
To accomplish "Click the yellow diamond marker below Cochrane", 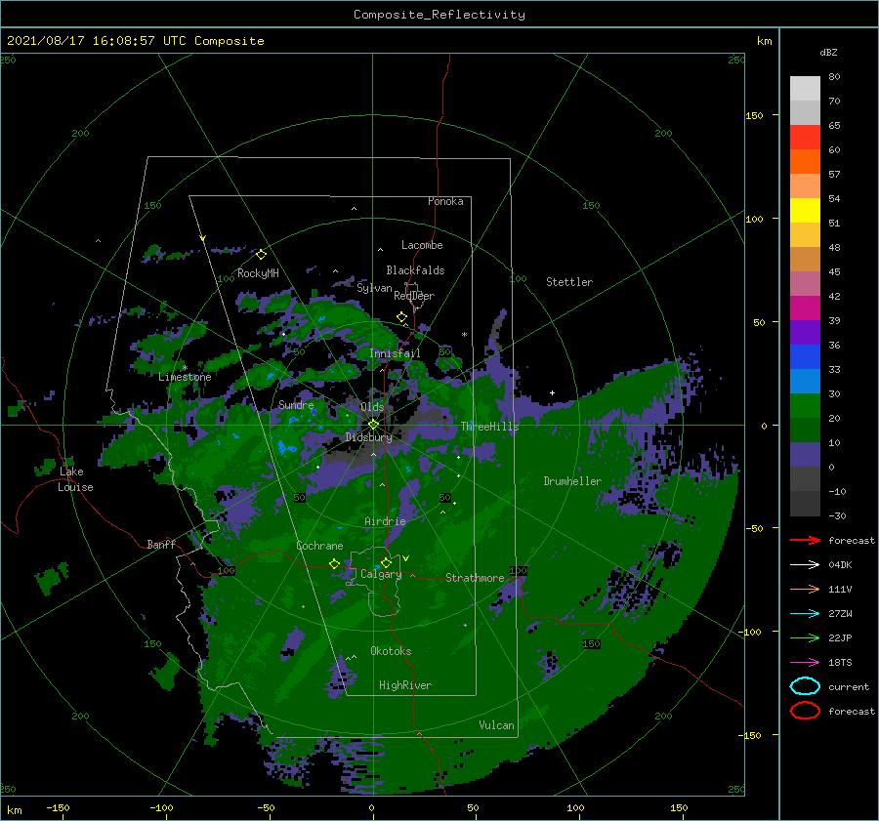I will 335,564.
